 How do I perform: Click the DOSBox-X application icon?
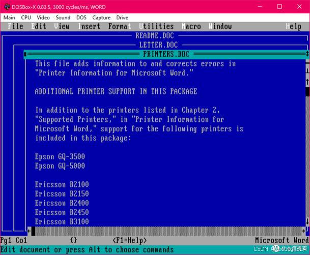[x=7, y=7]
